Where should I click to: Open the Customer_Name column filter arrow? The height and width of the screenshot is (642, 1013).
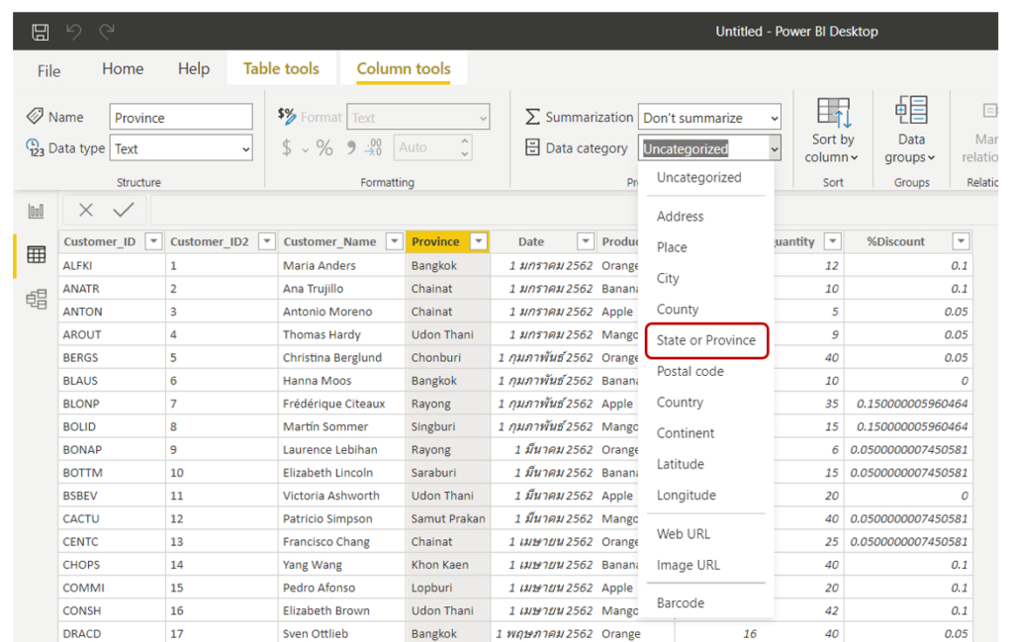[394, 241]
